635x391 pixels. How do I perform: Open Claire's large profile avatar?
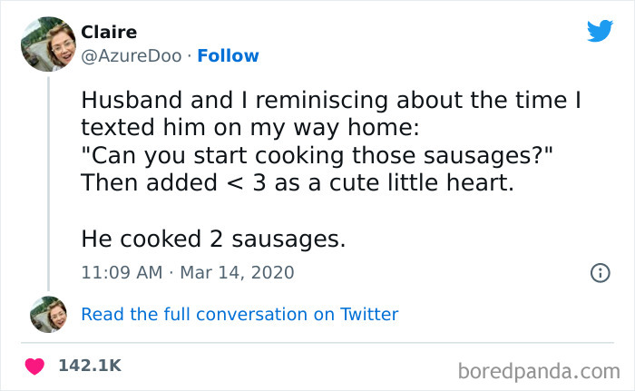[x=49, y=44]
